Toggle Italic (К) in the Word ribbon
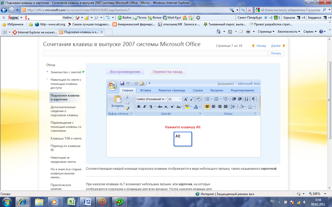The image size is (332, 207). [144, 107]
